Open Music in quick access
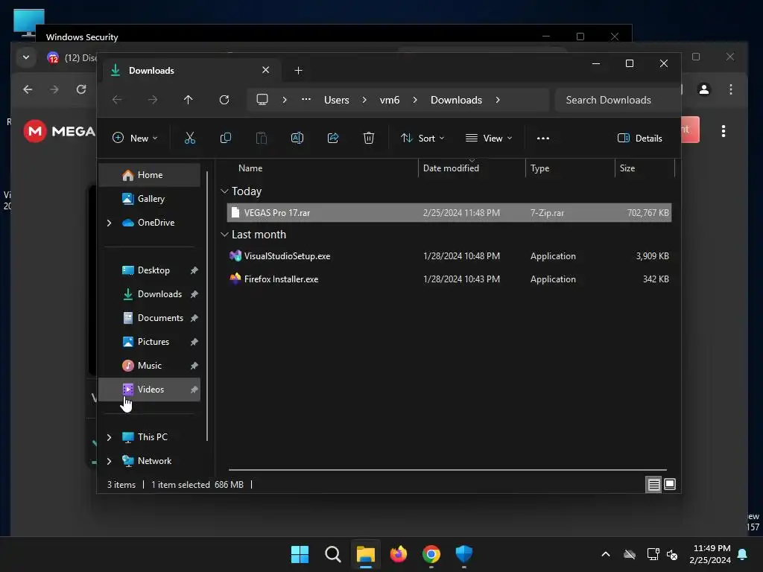Screen dimensions: 763x572 coord(149,366)
